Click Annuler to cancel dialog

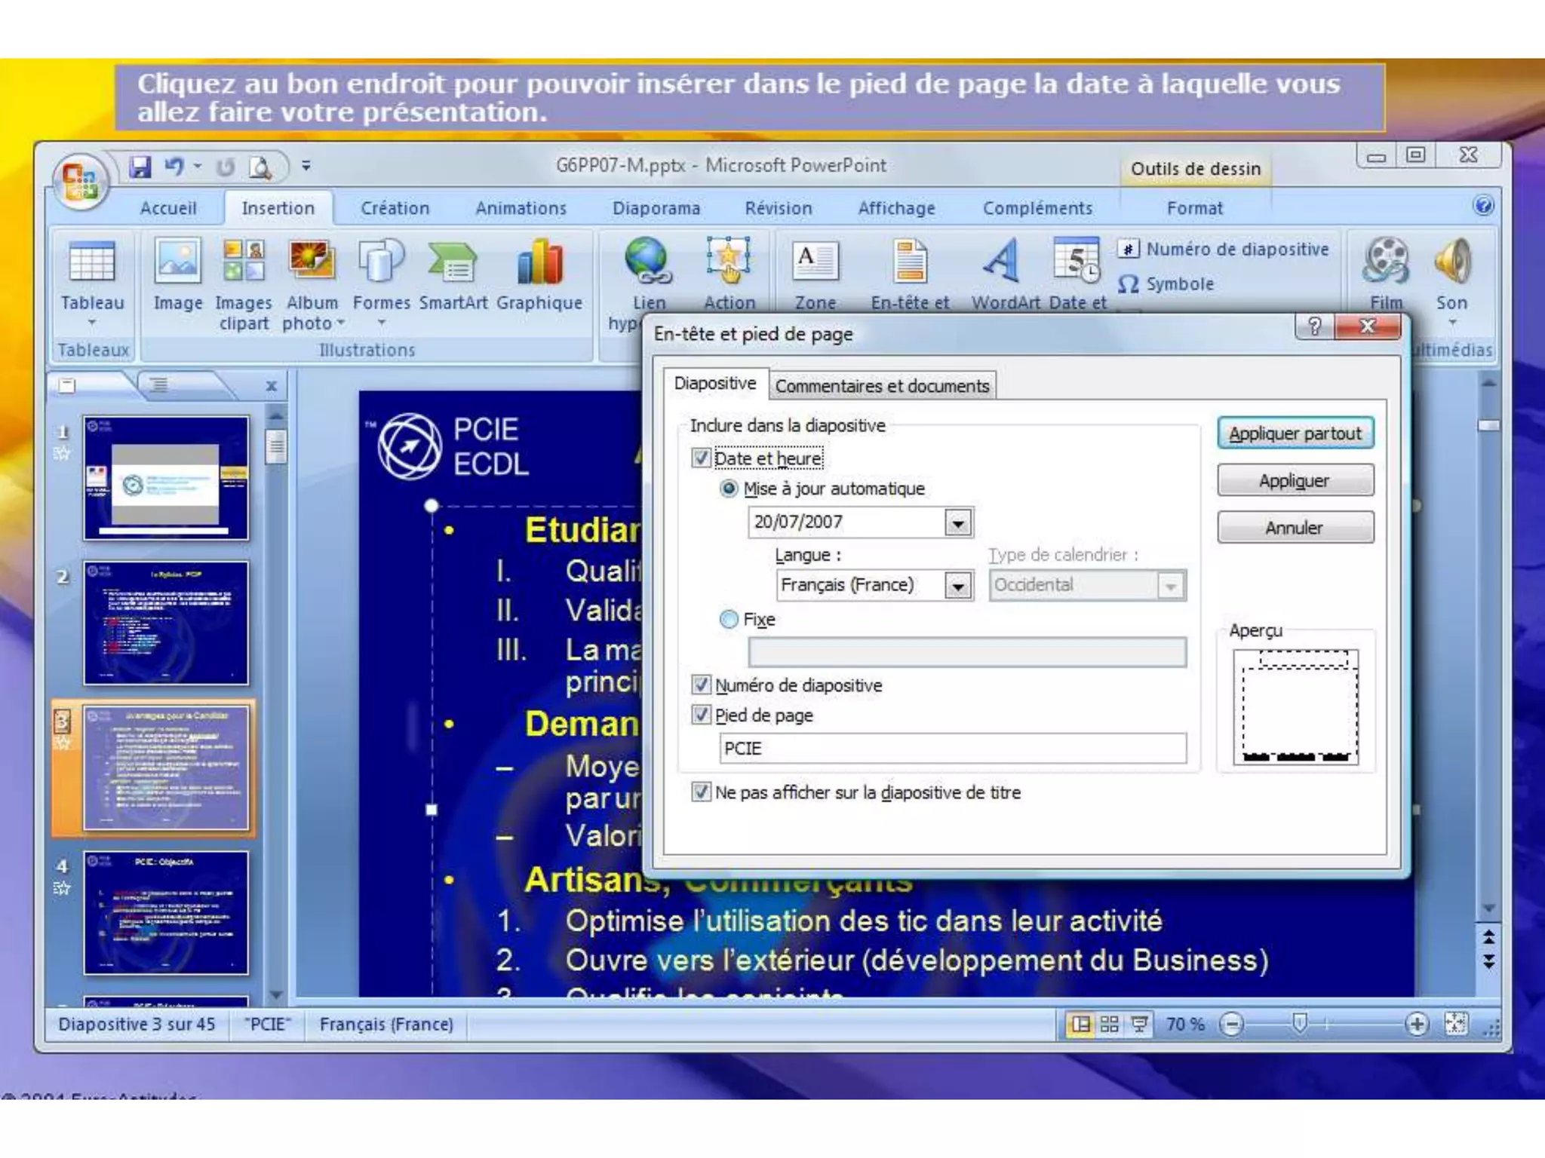[1295, 528]
